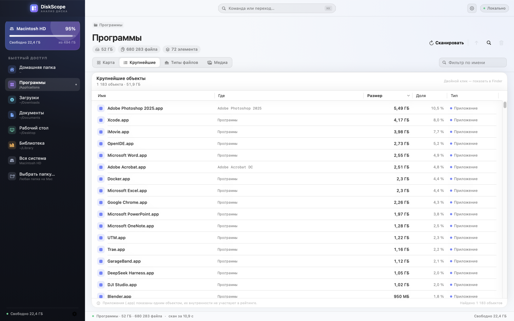514x321 pixels.
Task: Open settings gear icon in top bar
Action: [472, 8]
